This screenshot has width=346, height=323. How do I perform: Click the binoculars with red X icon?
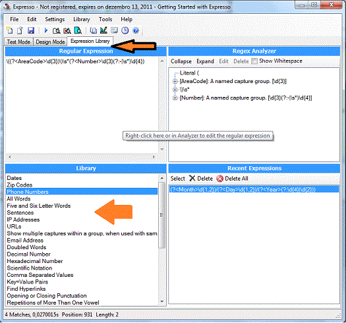click(x=67, y=30)
